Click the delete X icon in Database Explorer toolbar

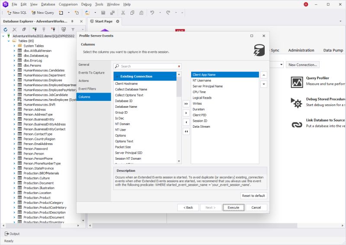point(15,29)
